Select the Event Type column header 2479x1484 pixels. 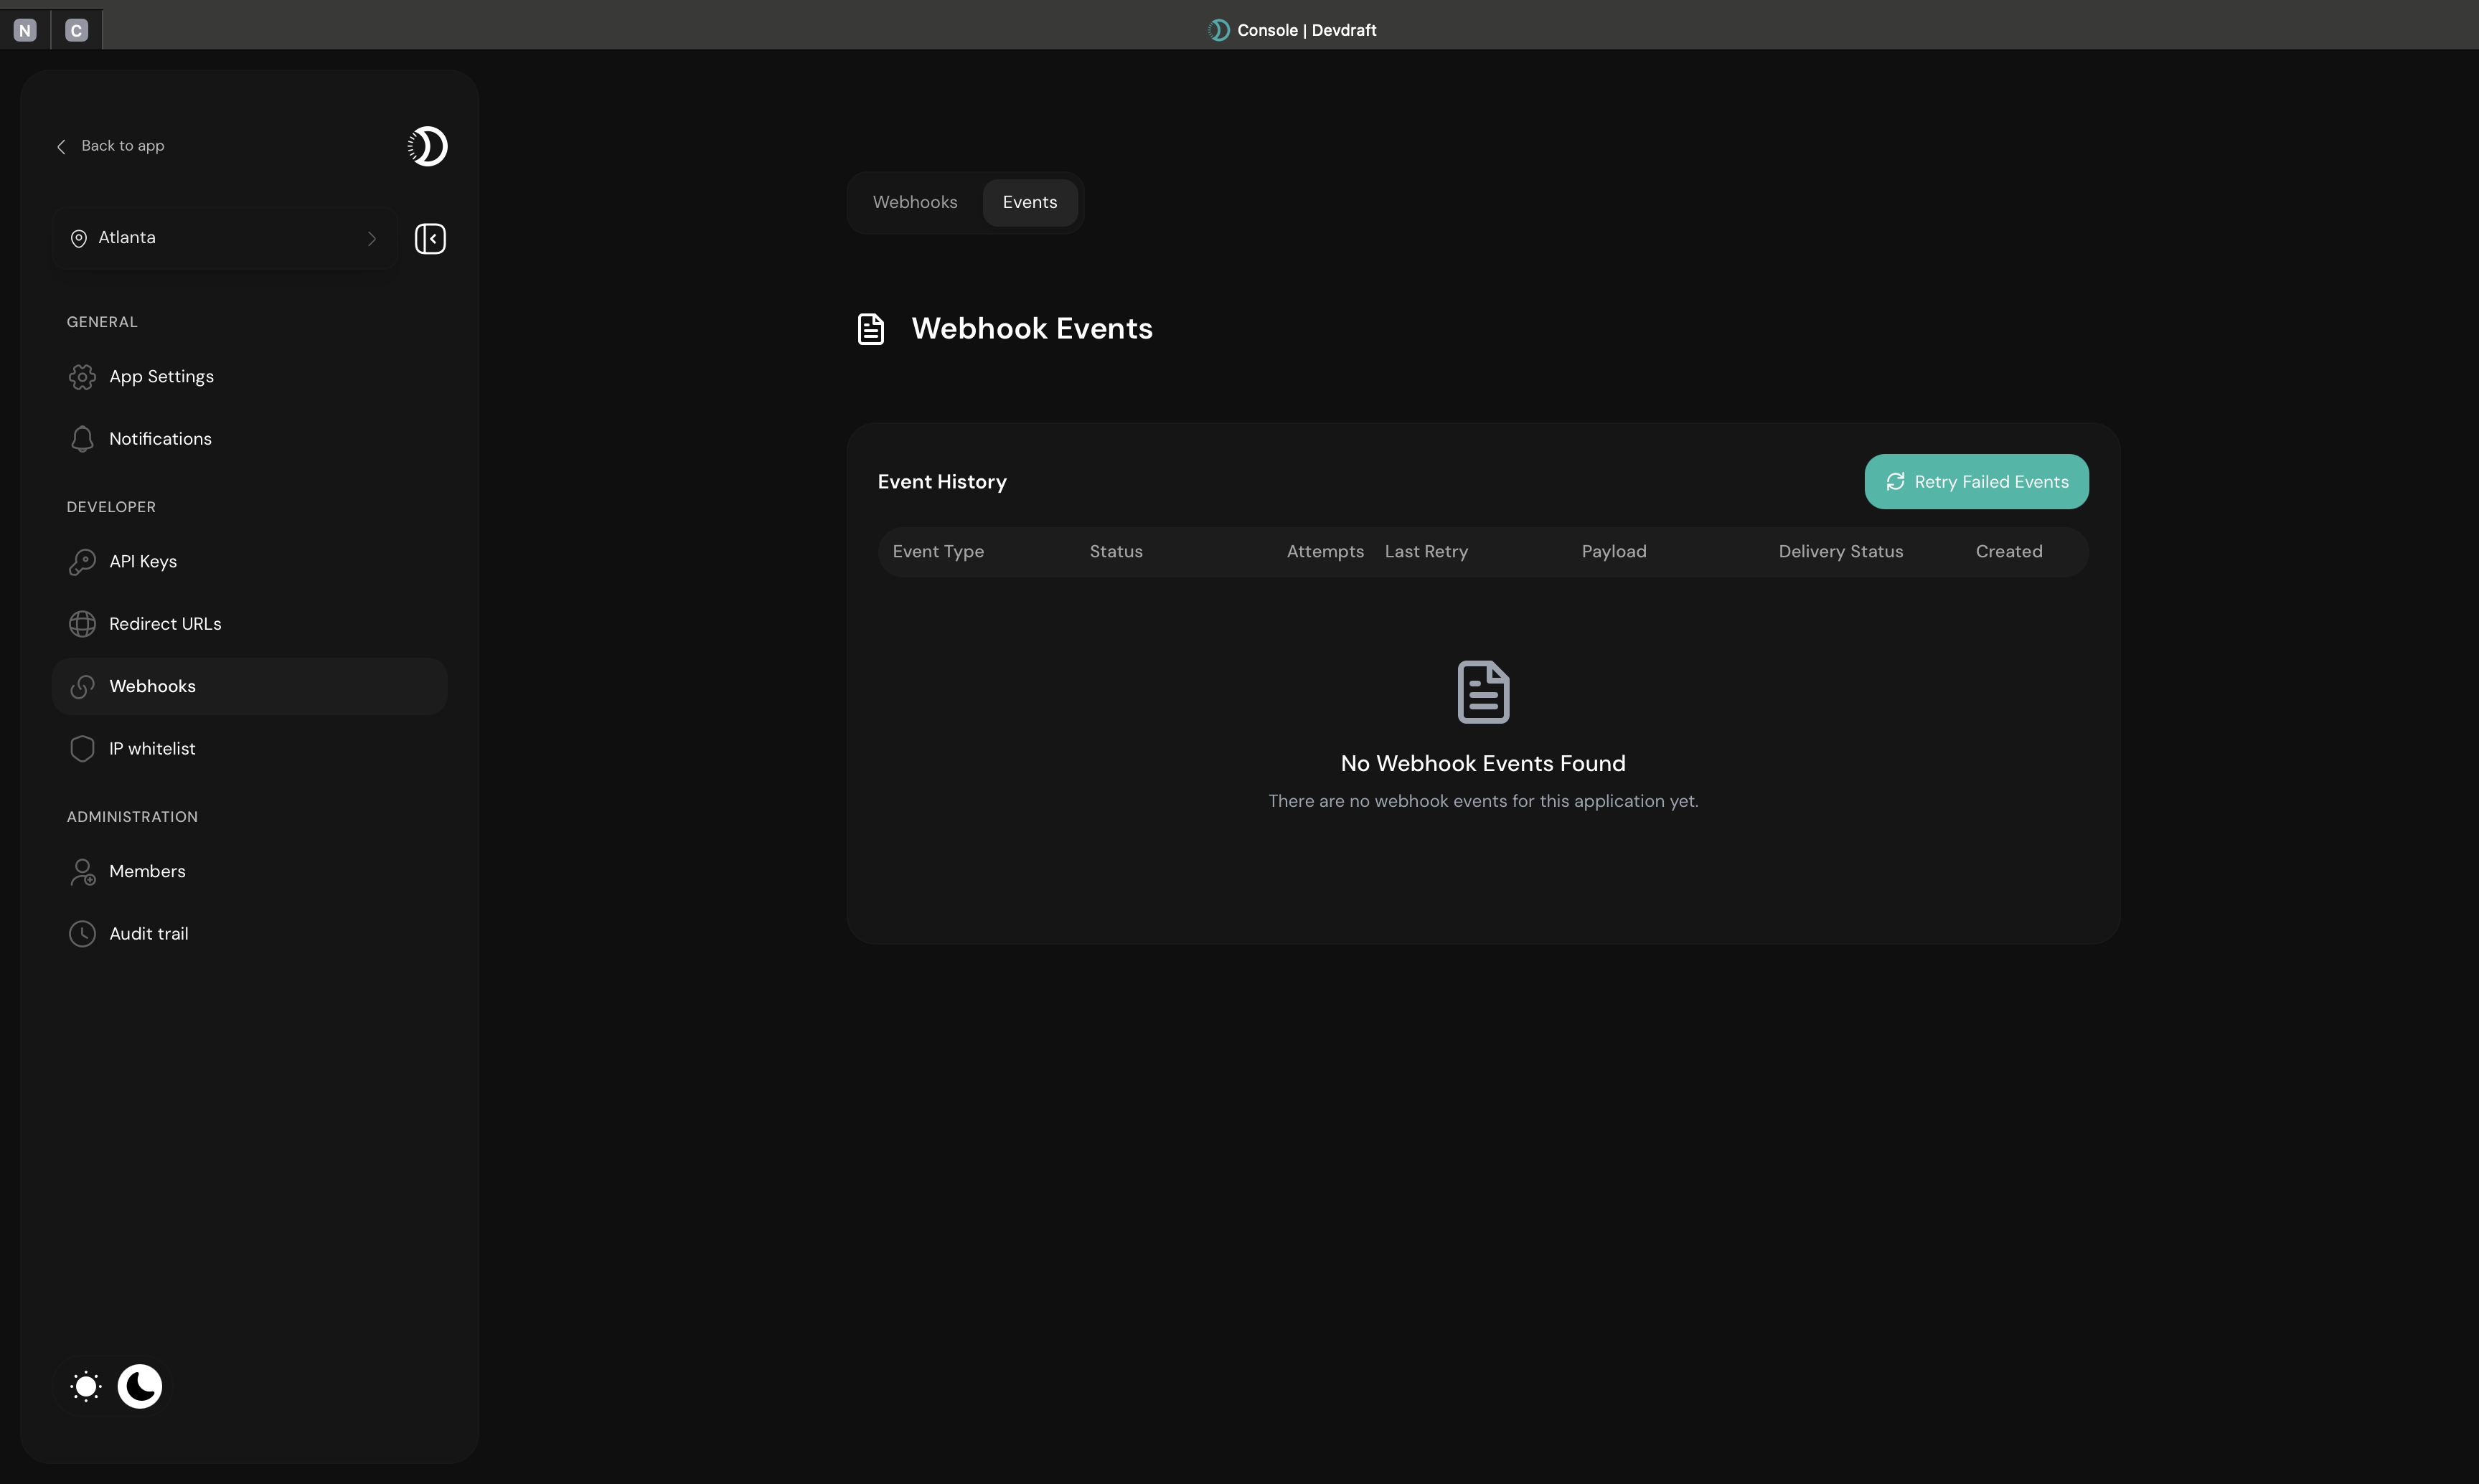tap(937, 551)
